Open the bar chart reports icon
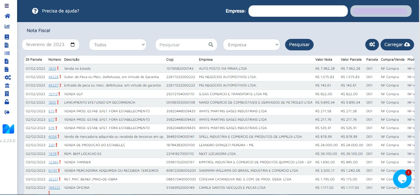This screenshot has width=420, height=195. click(x=7, y=26)
